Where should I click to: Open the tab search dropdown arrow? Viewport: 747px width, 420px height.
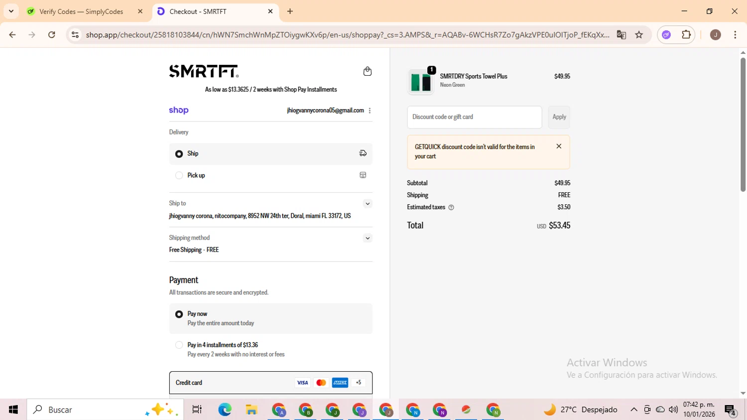[11, 11]
